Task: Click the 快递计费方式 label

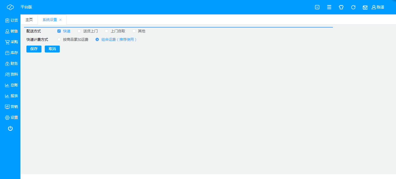Action: [x=37, y=39]
